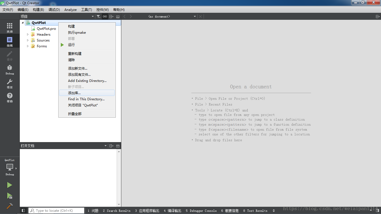Show the 5 Debugger Console pane
Viewport: 381px width, 214px height.
201,211
